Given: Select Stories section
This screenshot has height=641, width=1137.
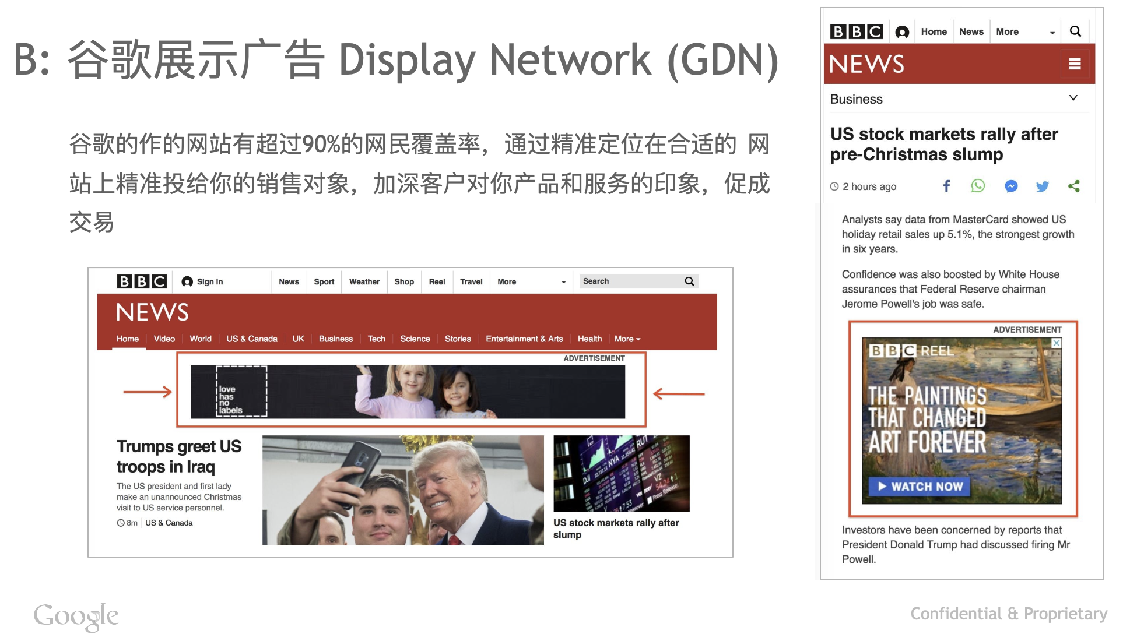Looking at the screenshot, I should point(458,339).
